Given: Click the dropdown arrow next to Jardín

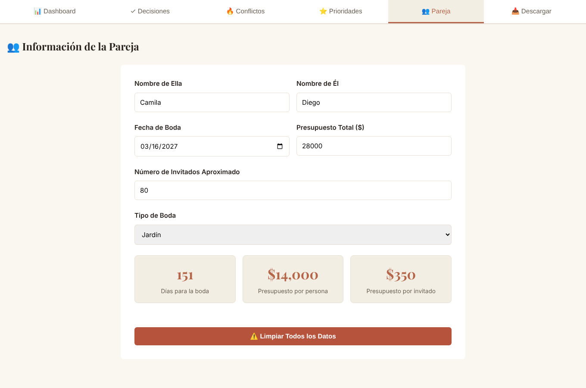Looking at the screenshot, I should [447, 235].
